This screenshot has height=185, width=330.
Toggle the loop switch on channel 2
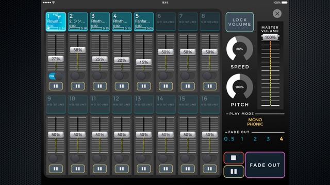coord(77,76)
